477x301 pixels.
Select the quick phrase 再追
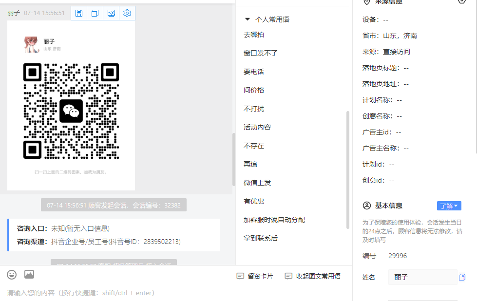[x=250, y=164]
